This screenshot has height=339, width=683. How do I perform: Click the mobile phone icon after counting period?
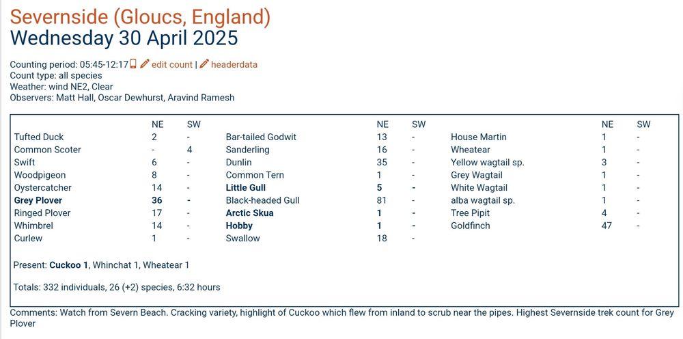tap(133, 64)
